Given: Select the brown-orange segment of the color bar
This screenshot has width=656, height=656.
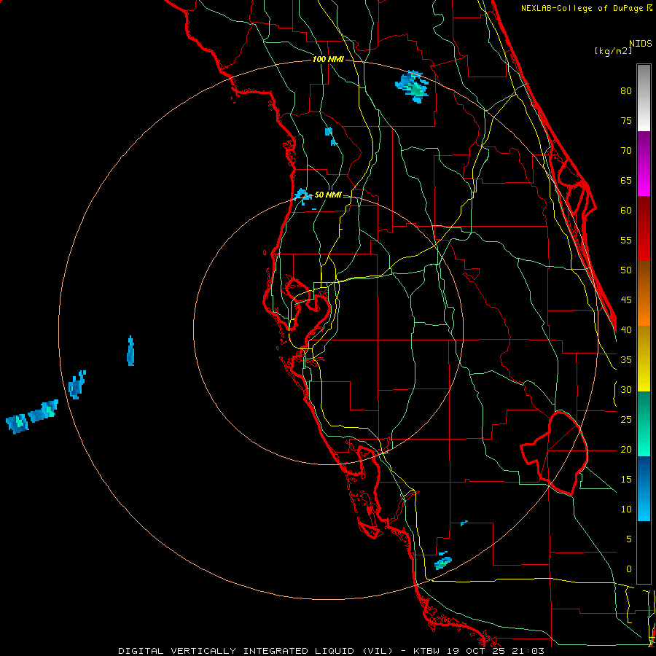Looking at the screenshot, I should click(644, 293).
